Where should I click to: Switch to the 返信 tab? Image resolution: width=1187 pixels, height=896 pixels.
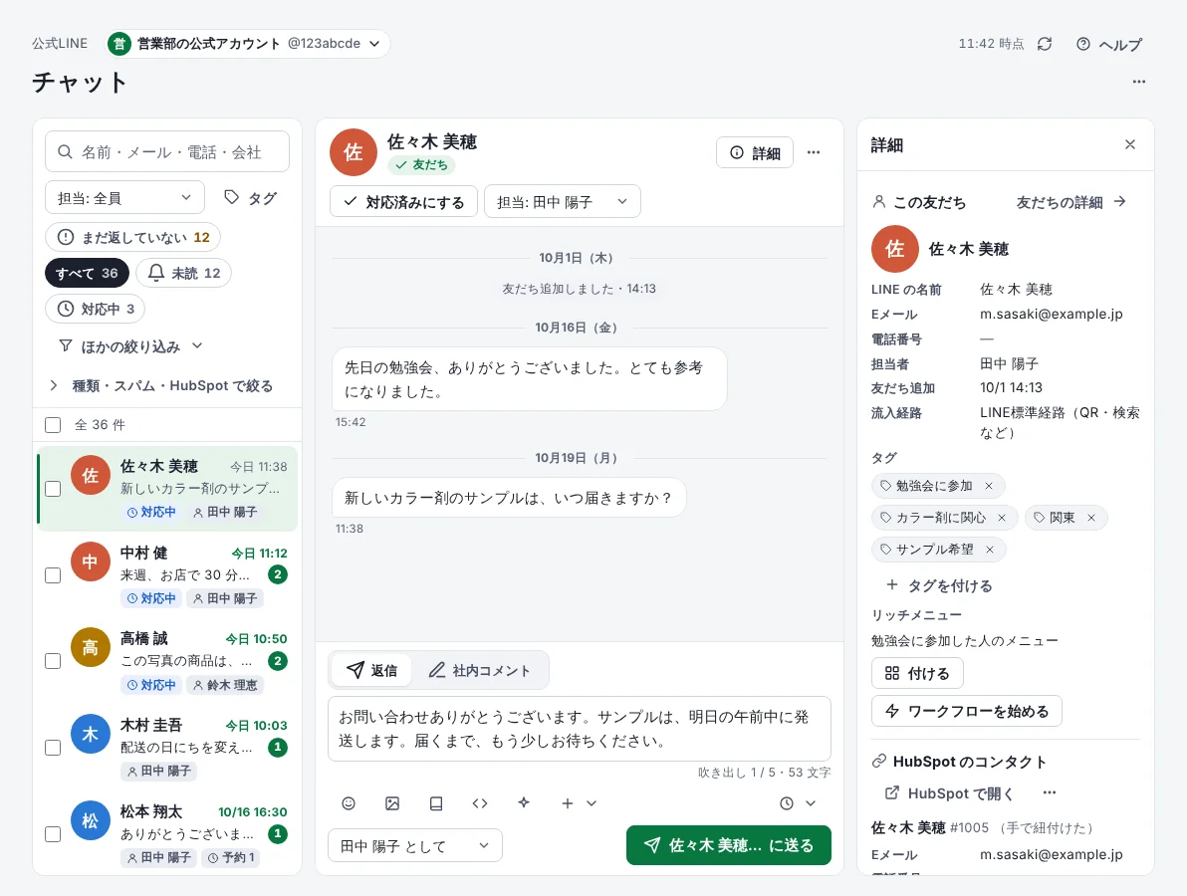pyautogui.click(x=371, y=670)
